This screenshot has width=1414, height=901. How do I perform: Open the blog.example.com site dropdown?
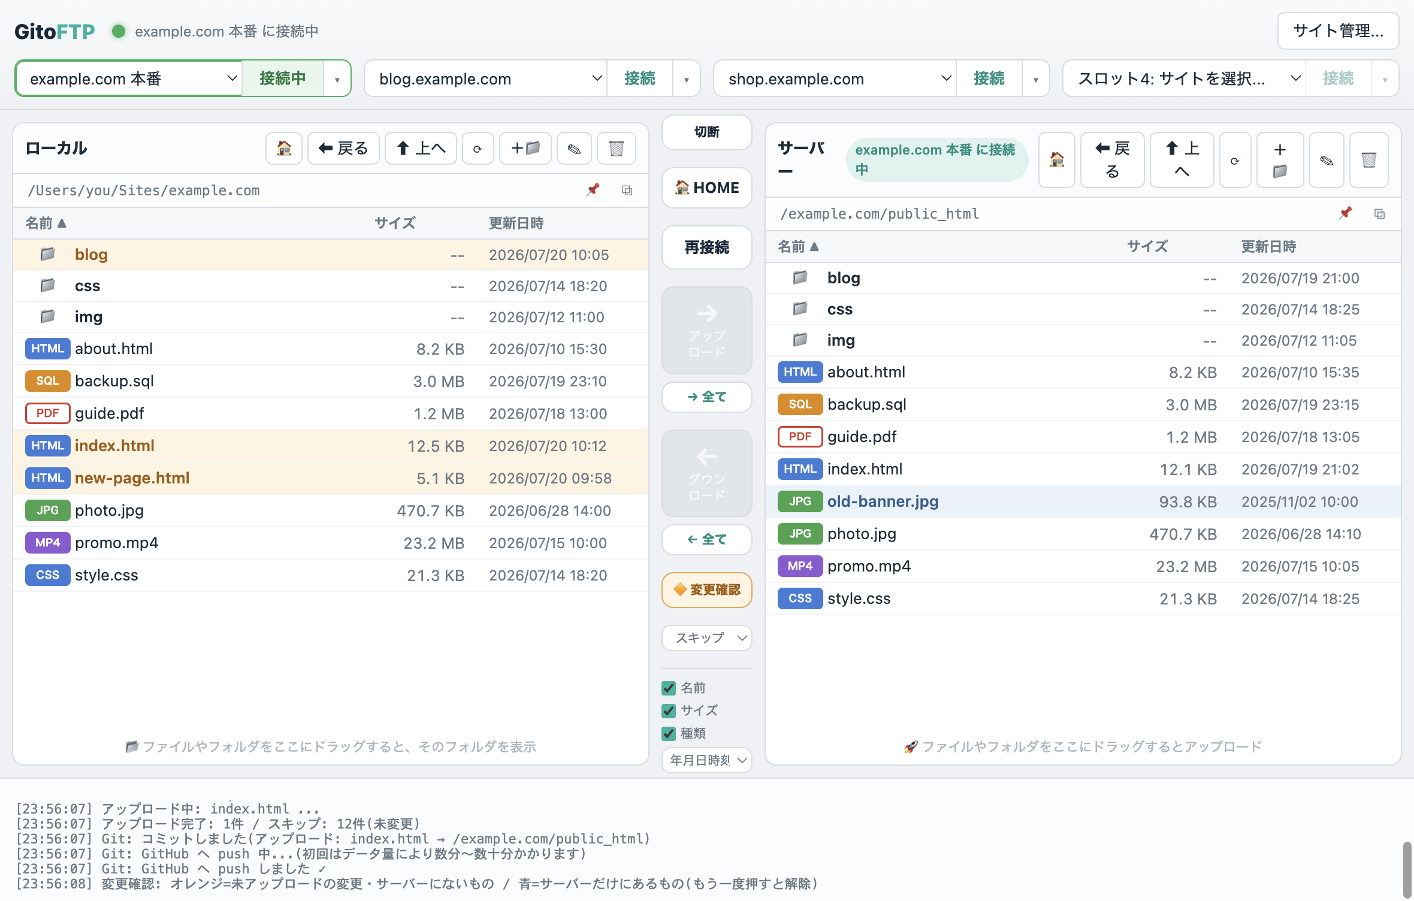point(486,78)
